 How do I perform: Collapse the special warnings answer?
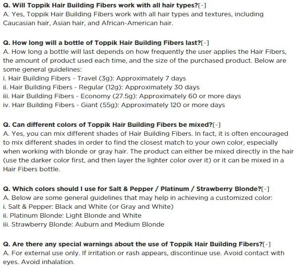coord(266,244)
